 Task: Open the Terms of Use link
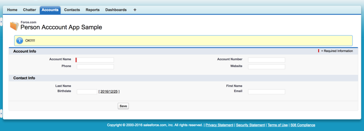278,125
